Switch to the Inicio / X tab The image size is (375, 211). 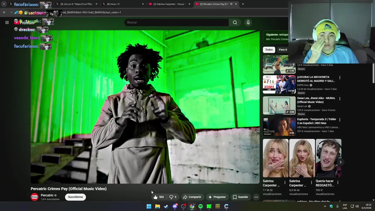coord(123,4)
